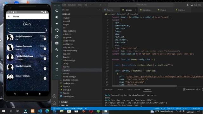Switch to DEBUG CONSOLE panel tab
The width and height of the screenshot is (203, 114).
pyautogui.click(x=133, y=89)
